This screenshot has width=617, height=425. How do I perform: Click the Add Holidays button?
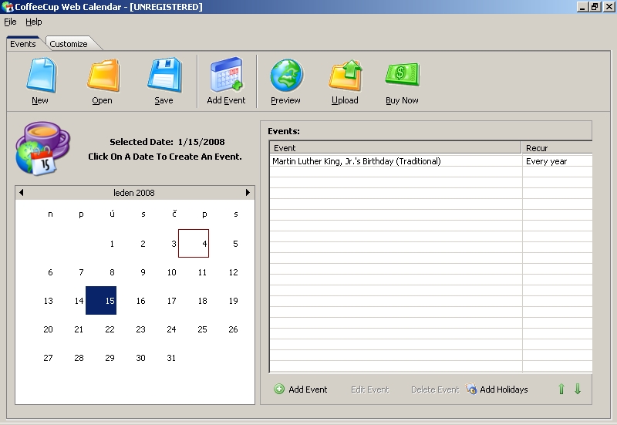click(x=497, y=390)
